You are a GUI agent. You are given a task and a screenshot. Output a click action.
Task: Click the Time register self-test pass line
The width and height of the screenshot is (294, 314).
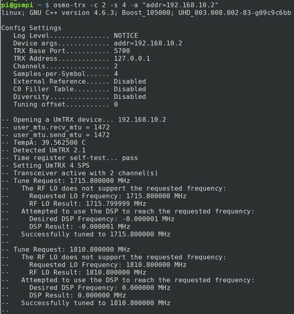click(x=76, y=158)
